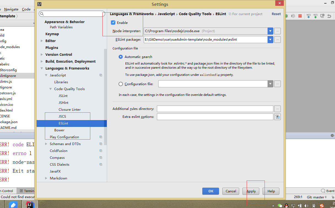This screenshot has height=208, width=335.
Task: Click the Cancel button
Action: click(x=231, y=191)
